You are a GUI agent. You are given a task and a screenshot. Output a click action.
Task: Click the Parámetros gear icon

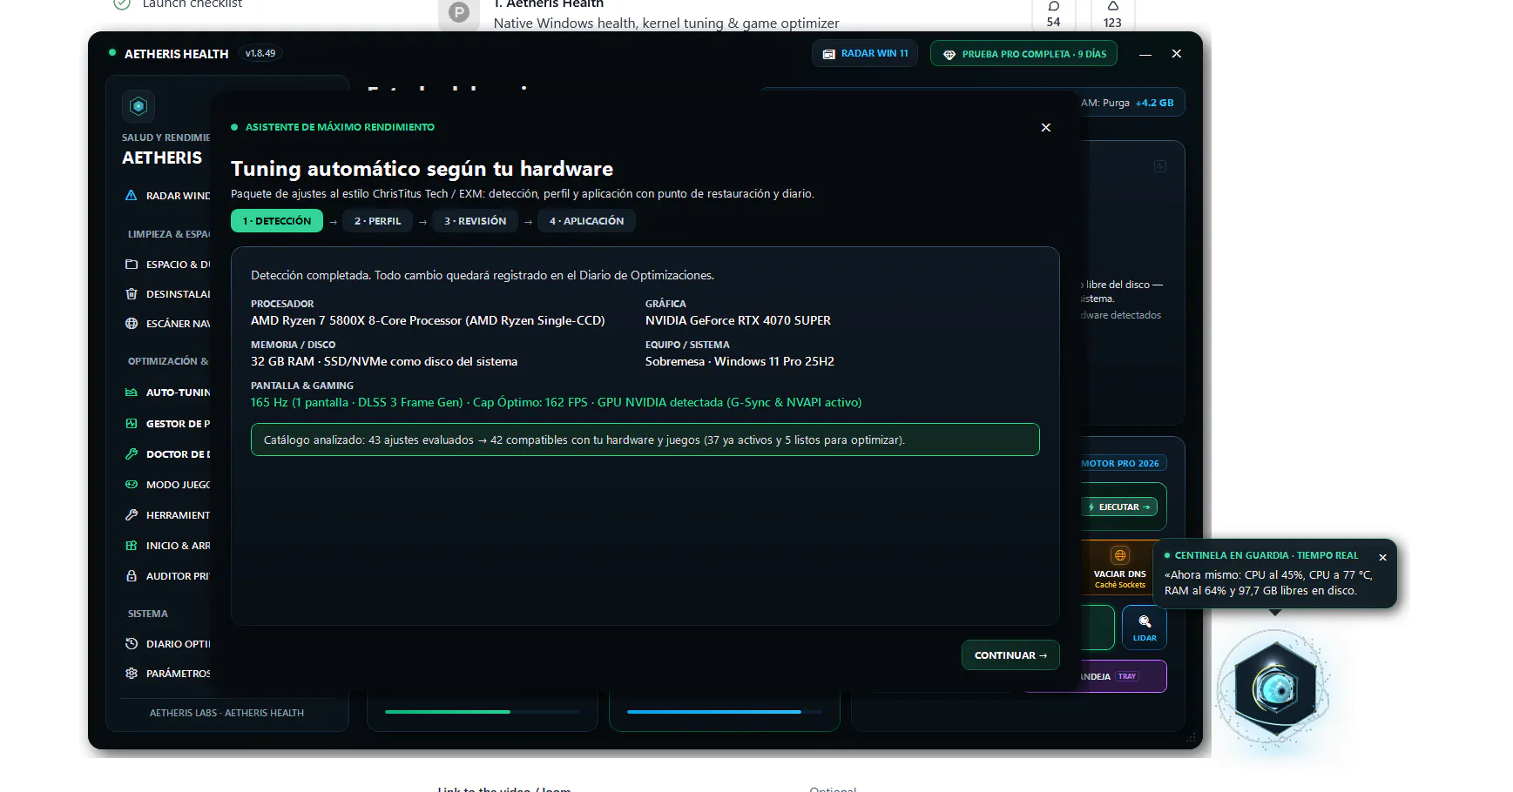pos(132,674)
